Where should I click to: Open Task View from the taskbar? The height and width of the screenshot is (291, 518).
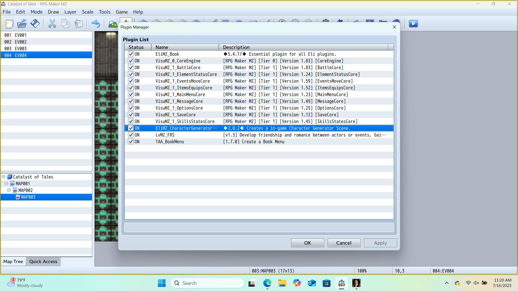point(252,283)
